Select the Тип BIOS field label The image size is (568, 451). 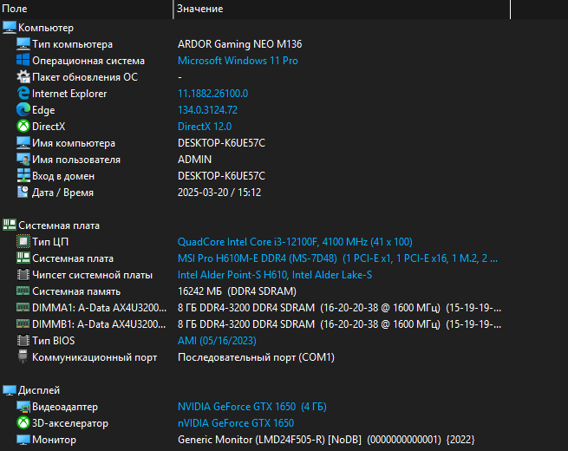(54, 341)
